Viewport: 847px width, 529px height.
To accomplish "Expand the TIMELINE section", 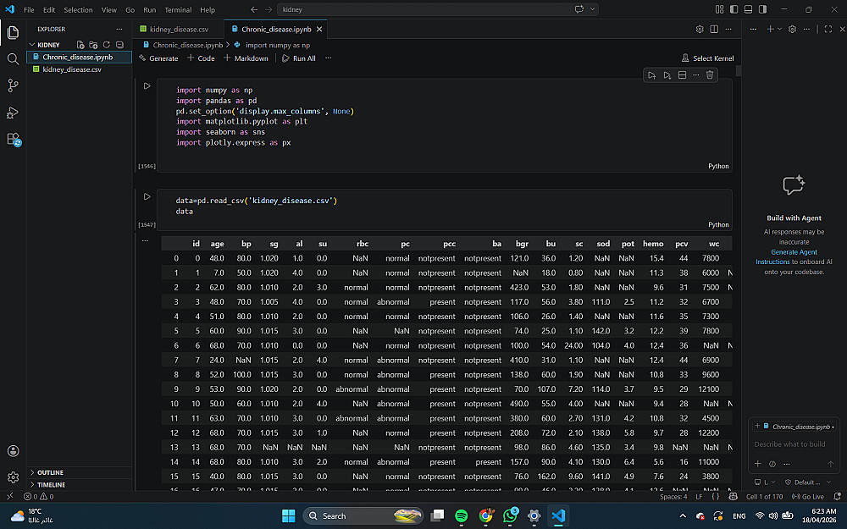I will (x=51, y=484).
